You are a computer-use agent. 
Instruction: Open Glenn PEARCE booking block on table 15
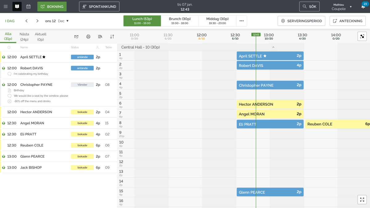pyautogui.click(x=270, y=192)
